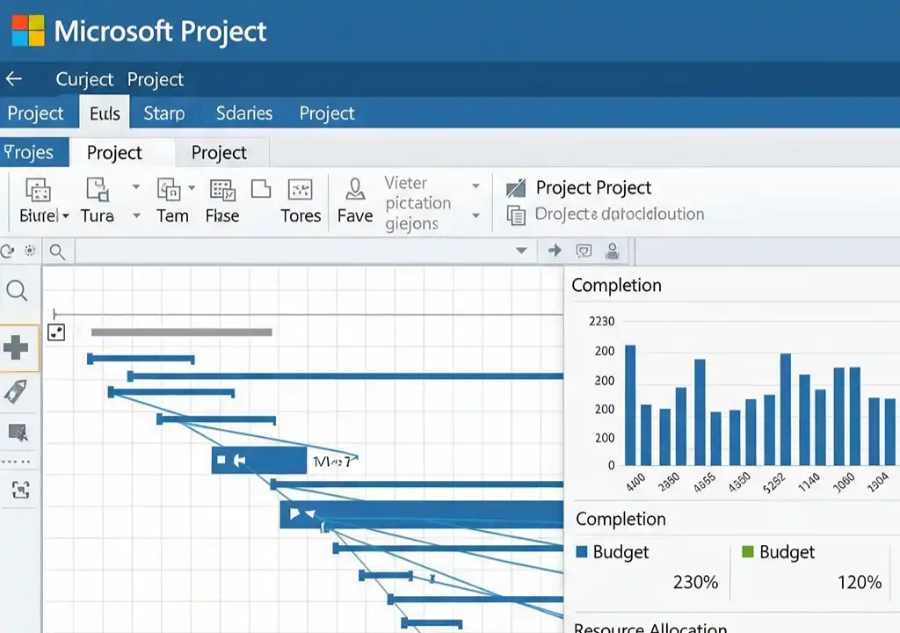Select the rightmost Project sub-tab
This screenshot has height=633, width=900.
pos(219,152)
